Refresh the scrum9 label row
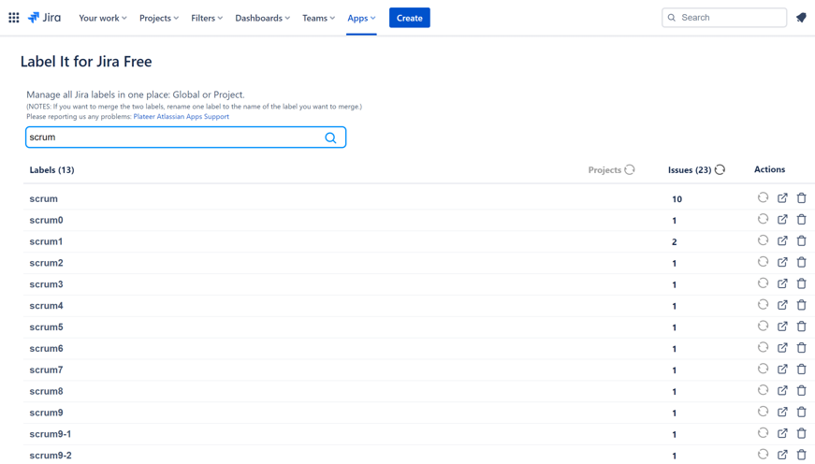815x464 pixels. (763, 411)
